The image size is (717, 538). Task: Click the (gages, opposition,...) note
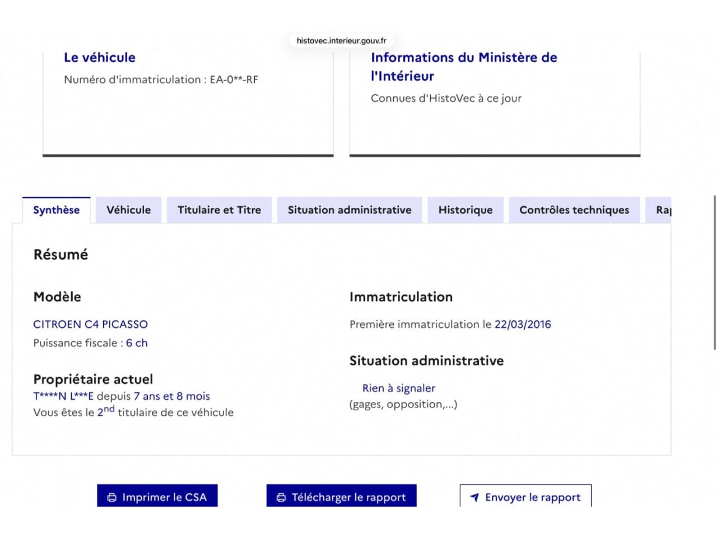[x=403, y=405]
